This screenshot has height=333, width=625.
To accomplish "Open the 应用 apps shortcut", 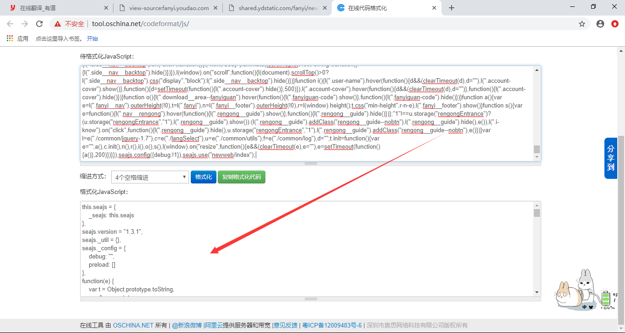I will coord(17,38).
